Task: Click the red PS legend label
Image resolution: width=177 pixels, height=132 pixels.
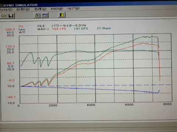Action: pyautogui.click(x=21, y=26)
